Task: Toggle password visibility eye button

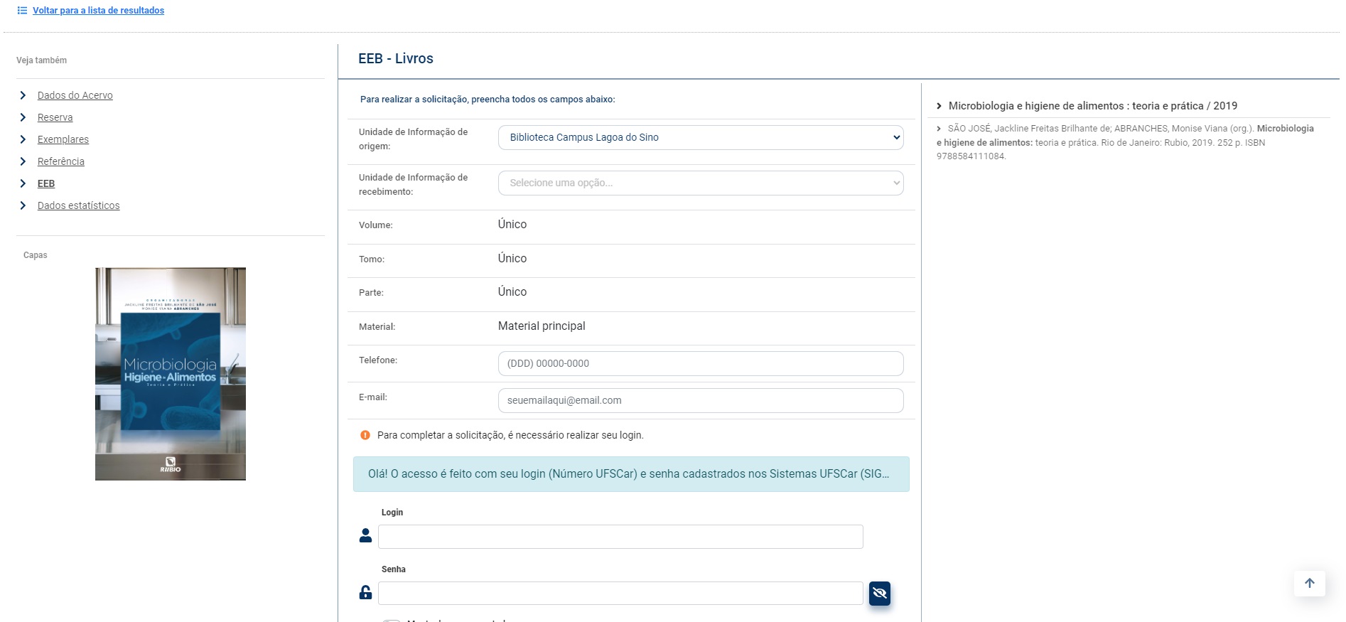Action: click(x=879, y=593)
